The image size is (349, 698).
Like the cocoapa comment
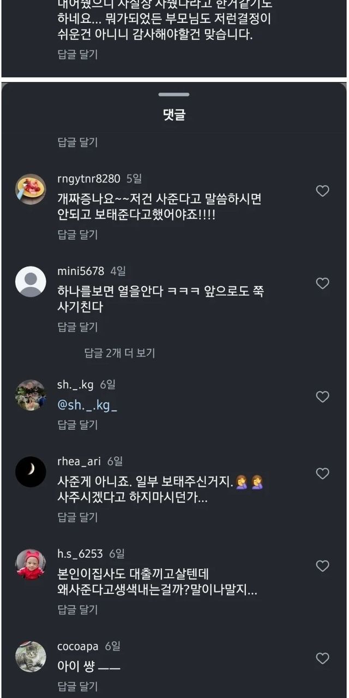(323, 658)
